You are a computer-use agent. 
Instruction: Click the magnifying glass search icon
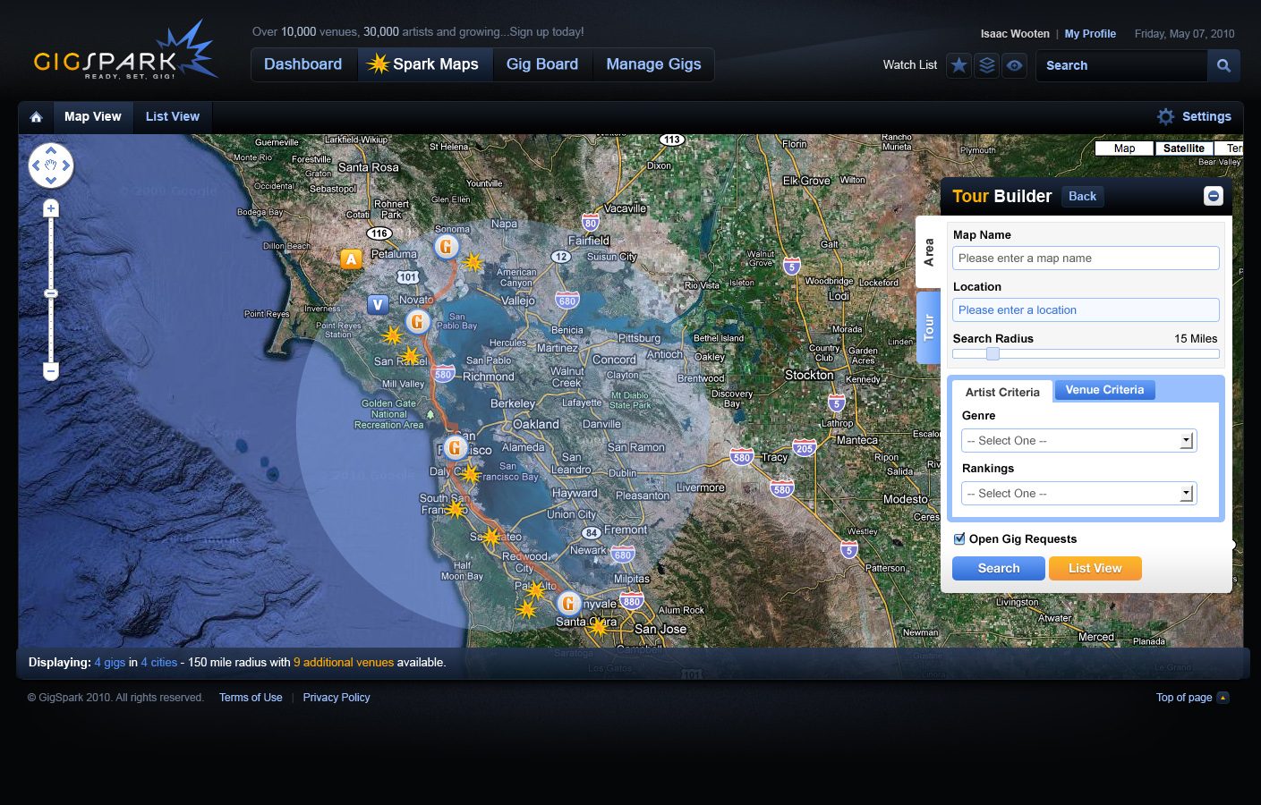pos(1223,65)
